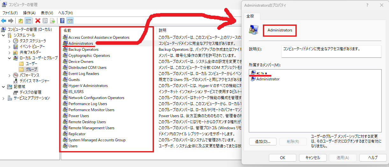Select Network Configuration Operators row
The width and height of the screenshot is (389, 167).
[97, 97]
